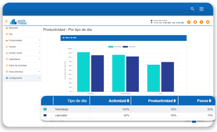Click the date range Fechas text

point(169,23)
